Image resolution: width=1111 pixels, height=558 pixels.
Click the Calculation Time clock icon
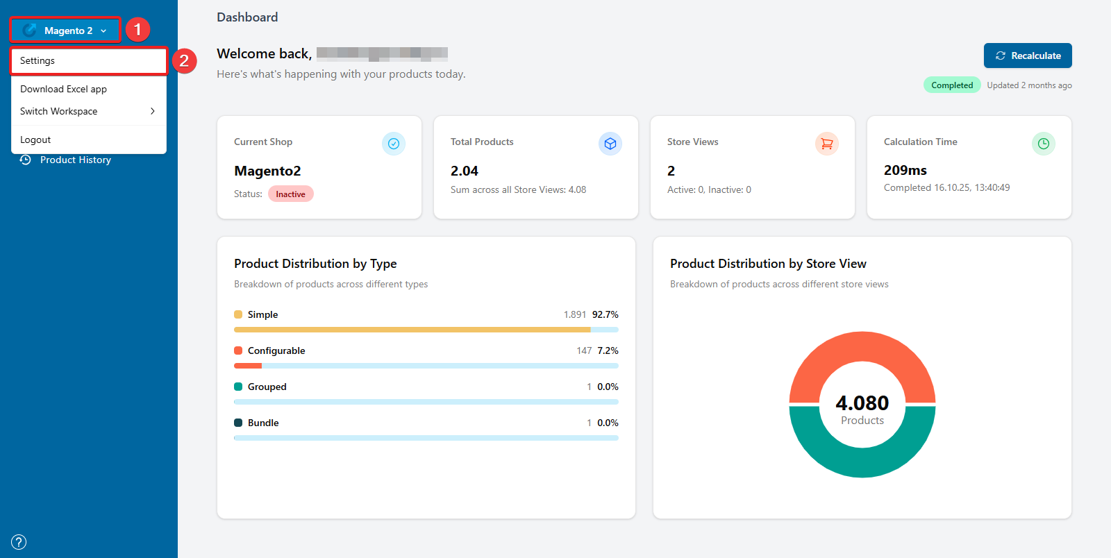tap(1044, 144)
